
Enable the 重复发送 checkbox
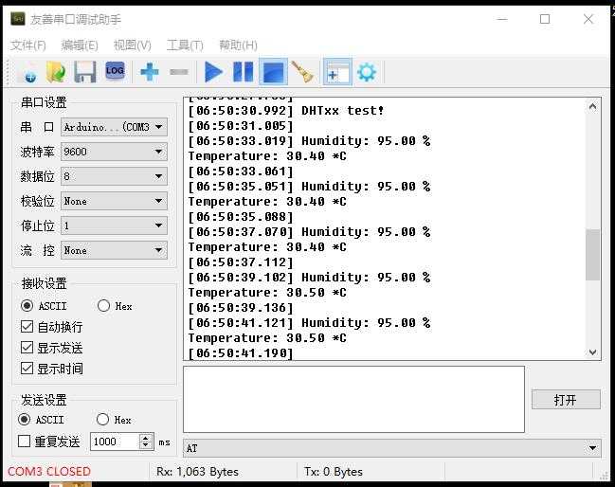(x=25, y=442)
